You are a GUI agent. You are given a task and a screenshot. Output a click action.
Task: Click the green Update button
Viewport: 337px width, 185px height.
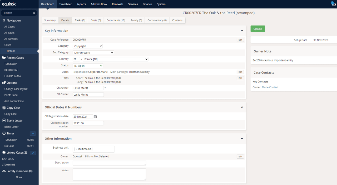(x=257, y=28)
